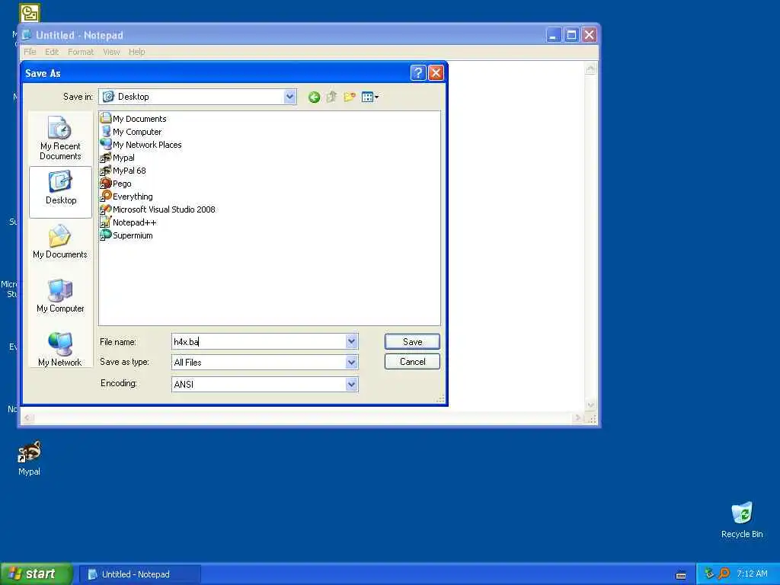The width and height of the screenshot is (780, 585).
Task: Open the Views menu icon
Action: [370, 97]
